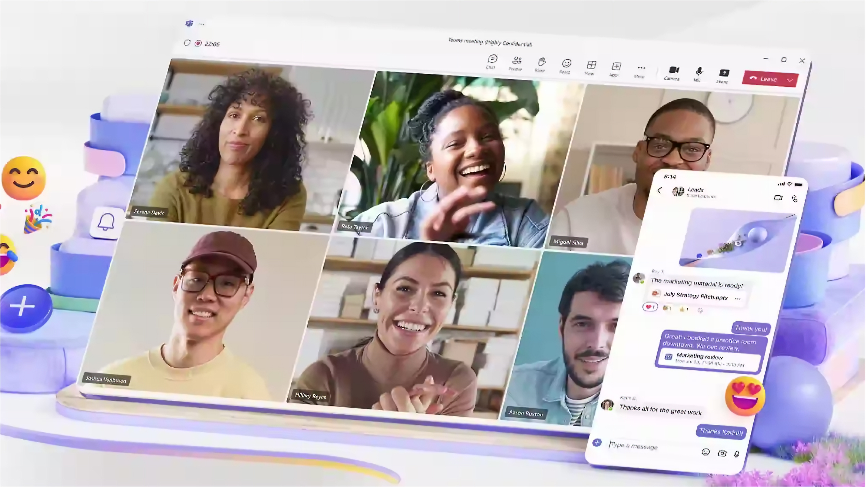The height and width of the screenshot is (487, 866).
Task: Toggle the laughing reaction on Ray's message
Action: (x=667, y=308)
